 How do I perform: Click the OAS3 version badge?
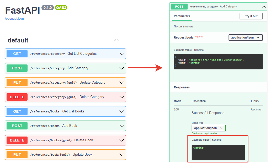click(61, 8)
